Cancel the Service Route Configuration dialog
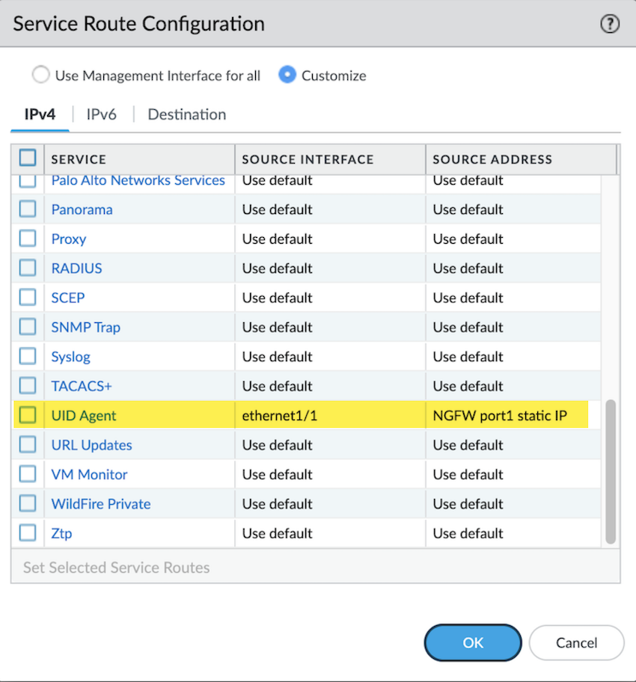 pyautogui.click(x=576, y=643)
